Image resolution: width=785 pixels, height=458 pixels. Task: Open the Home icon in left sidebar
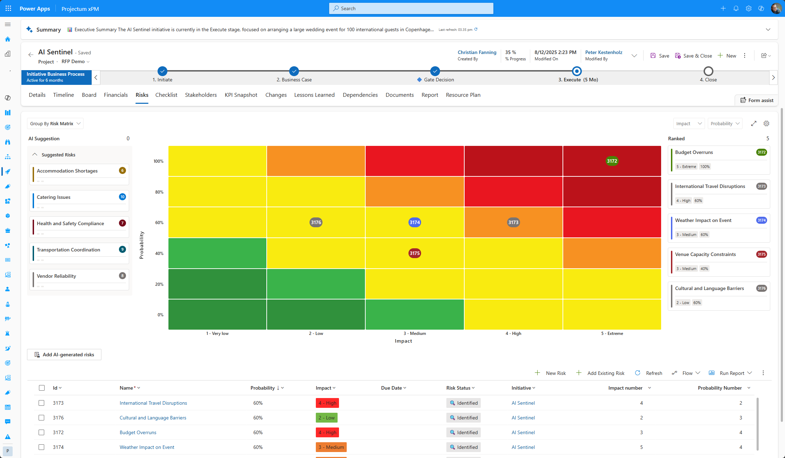(8, 39)
